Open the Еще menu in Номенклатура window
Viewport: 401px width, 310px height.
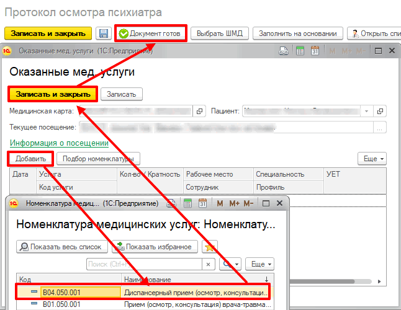click(262, 264)
